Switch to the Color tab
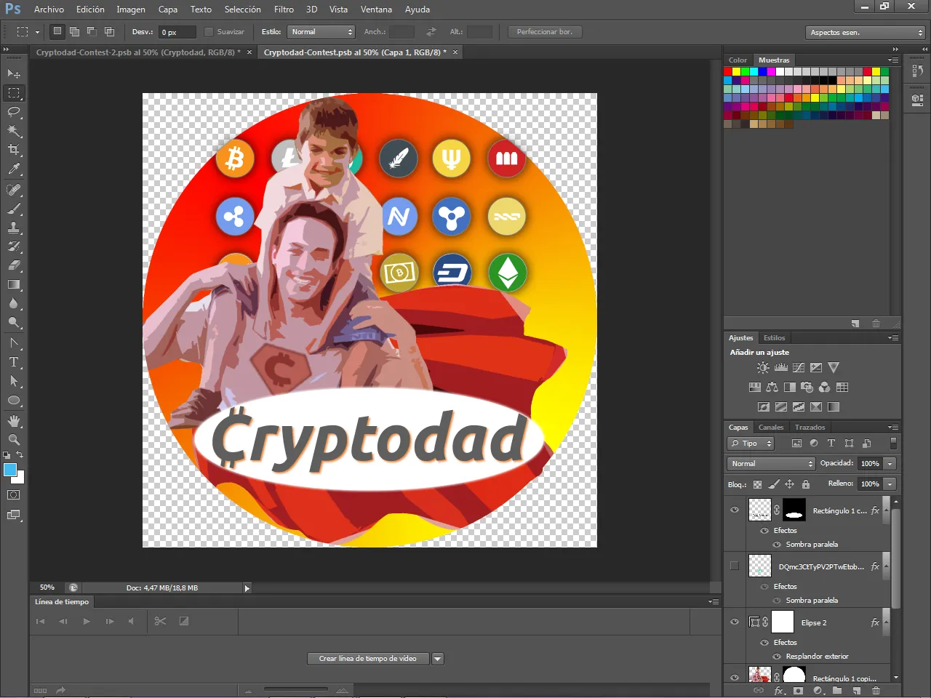The width and height of the screenshot is (931, 698). (738, 60)
